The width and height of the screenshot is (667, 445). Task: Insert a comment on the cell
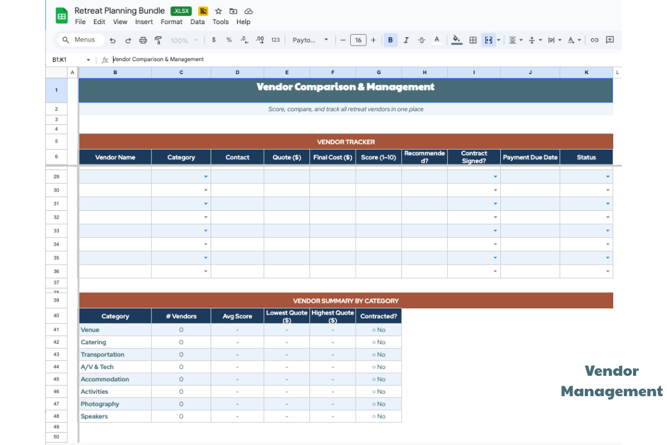click(610, 40)
